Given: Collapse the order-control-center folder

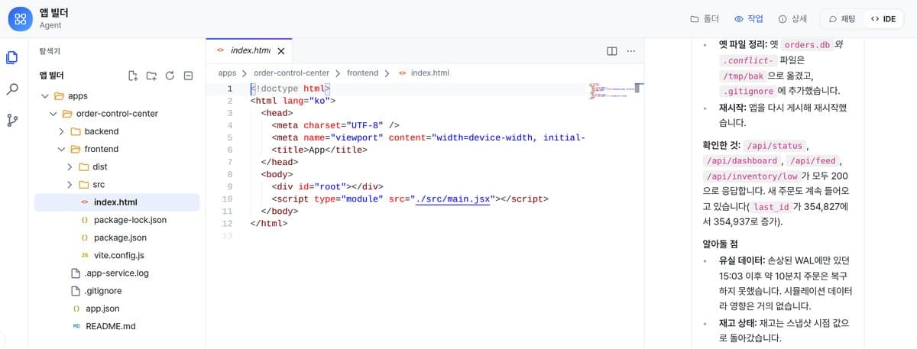Looking at the screenshot, I should click(x=117, y=114).
